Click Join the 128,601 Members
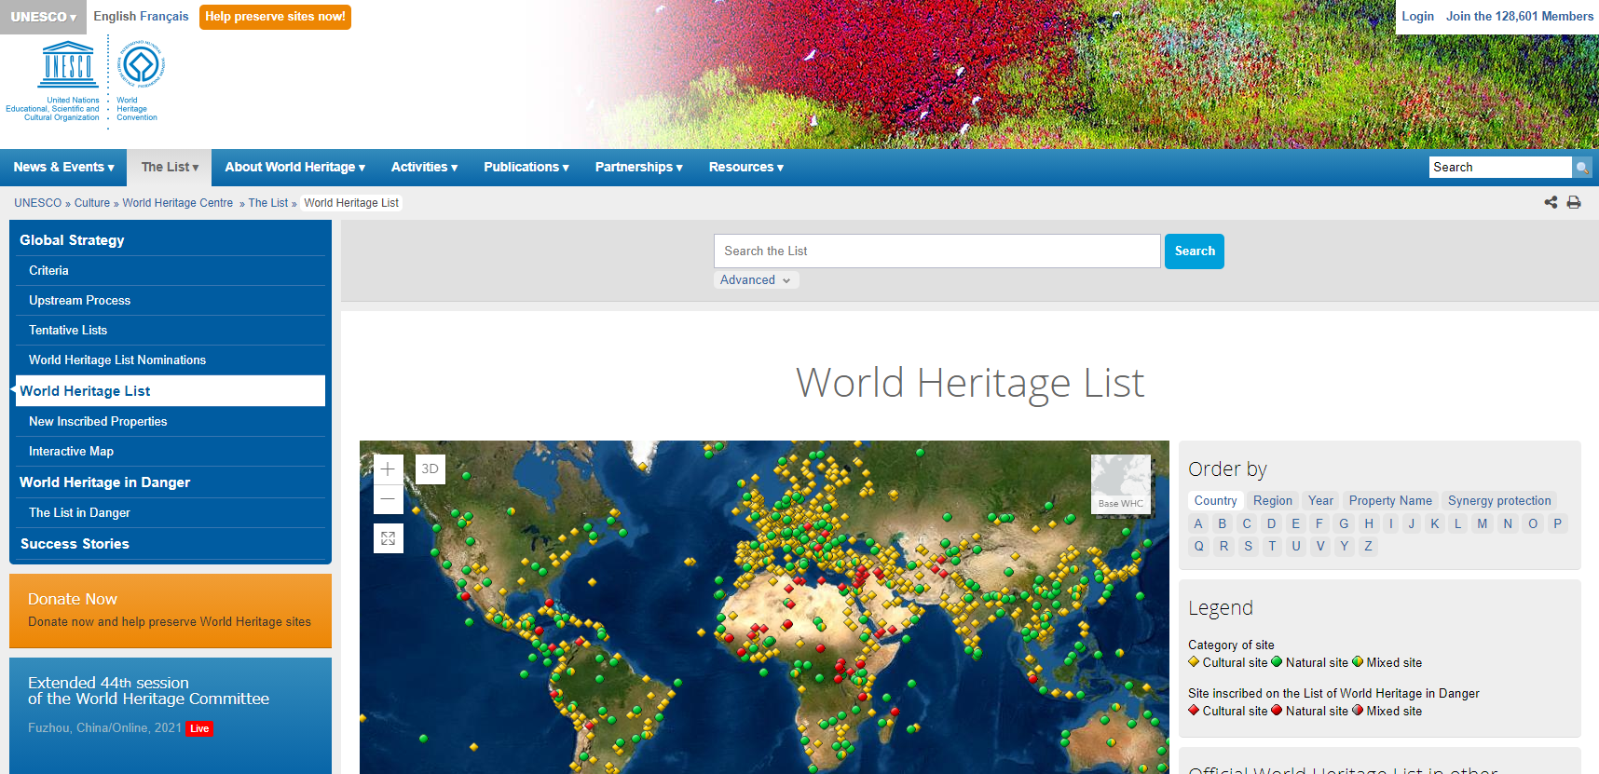The height and width of the screenshot is (774, 1599). tap(1519, 17)
